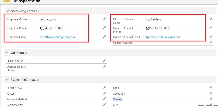The width and height of the screenshot is (218, 106).
Task: Edit the Bank field pencil icon
Action: pos(211,87)
